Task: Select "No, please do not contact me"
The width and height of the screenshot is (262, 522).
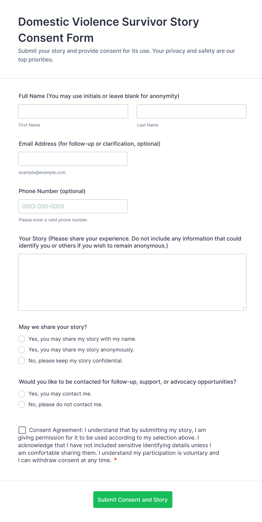Action: (22, 405)
